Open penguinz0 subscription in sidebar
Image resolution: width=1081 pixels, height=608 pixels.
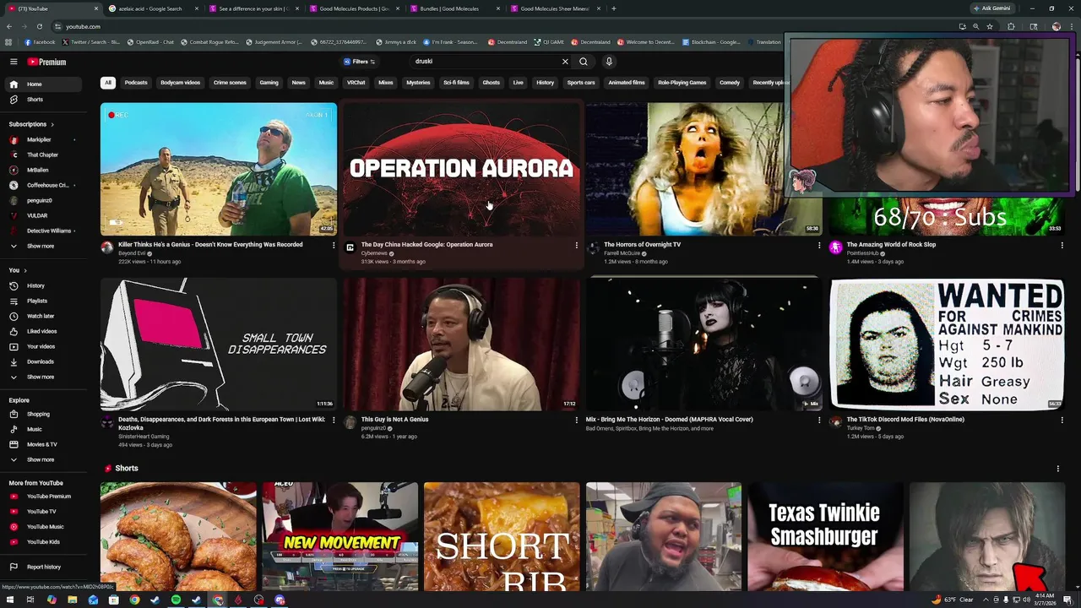pos(41,200)
